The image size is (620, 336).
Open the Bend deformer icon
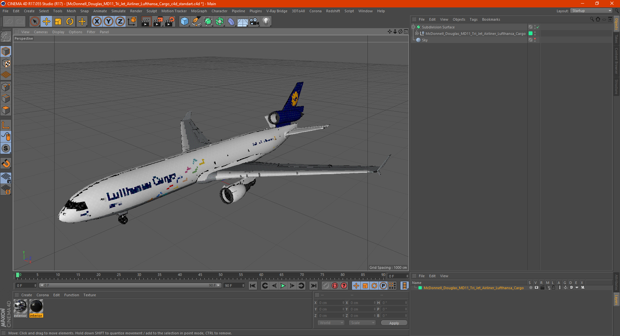coord(231,22)
